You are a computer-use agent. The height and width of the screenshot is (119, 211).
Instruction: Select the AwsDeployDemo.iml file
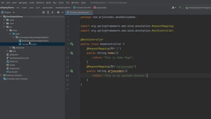coord(19,58)
